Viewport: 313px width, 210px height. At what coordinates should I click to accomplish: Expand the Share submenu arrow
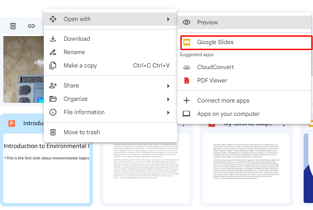pyautogui.click(x=168, y=86)
